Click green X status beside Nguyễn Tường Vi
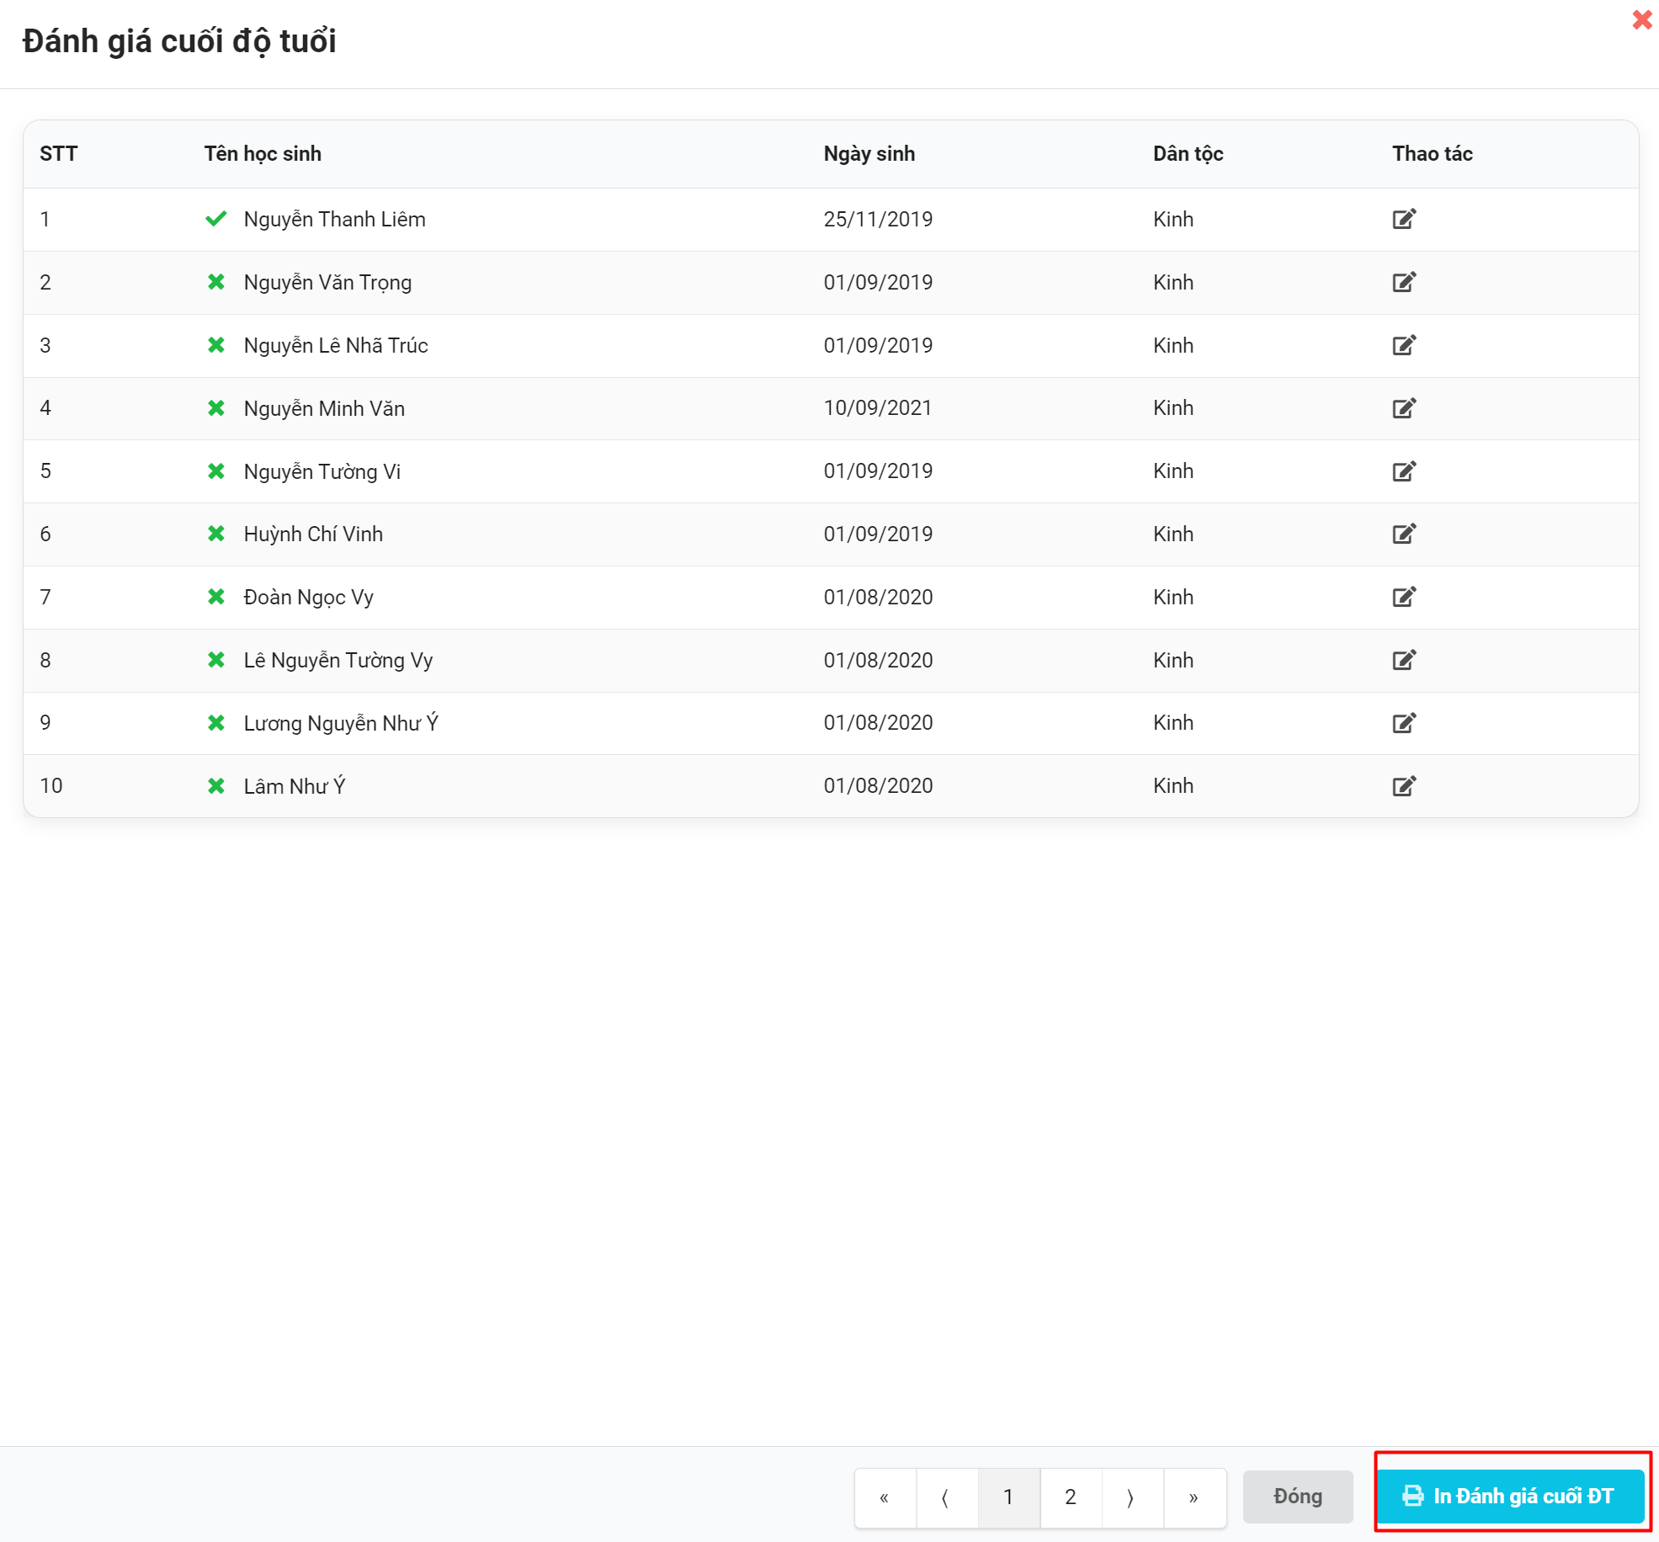 coord(216,471)
